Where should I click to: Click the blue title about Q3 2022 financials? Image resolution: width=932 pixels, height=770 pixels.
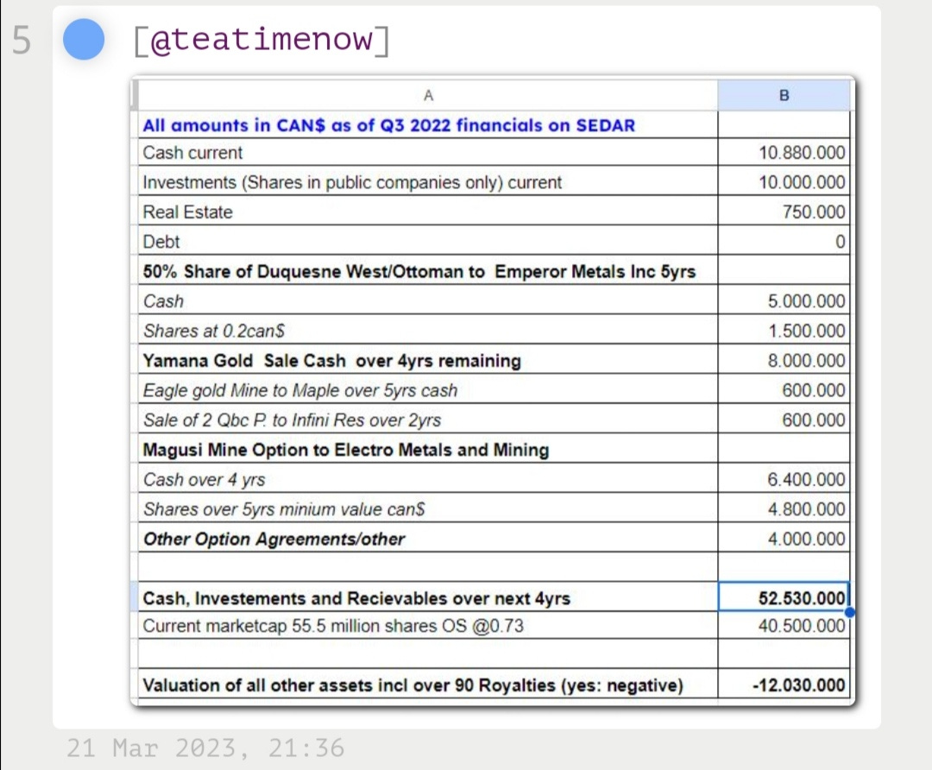point(388,125)
